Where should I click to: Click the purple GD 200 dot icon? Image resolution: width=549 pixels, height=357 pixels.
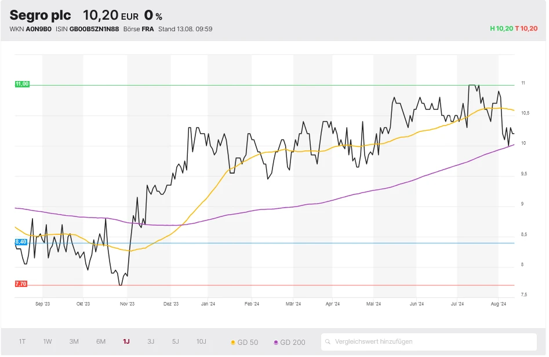click(x=276, y=343)
